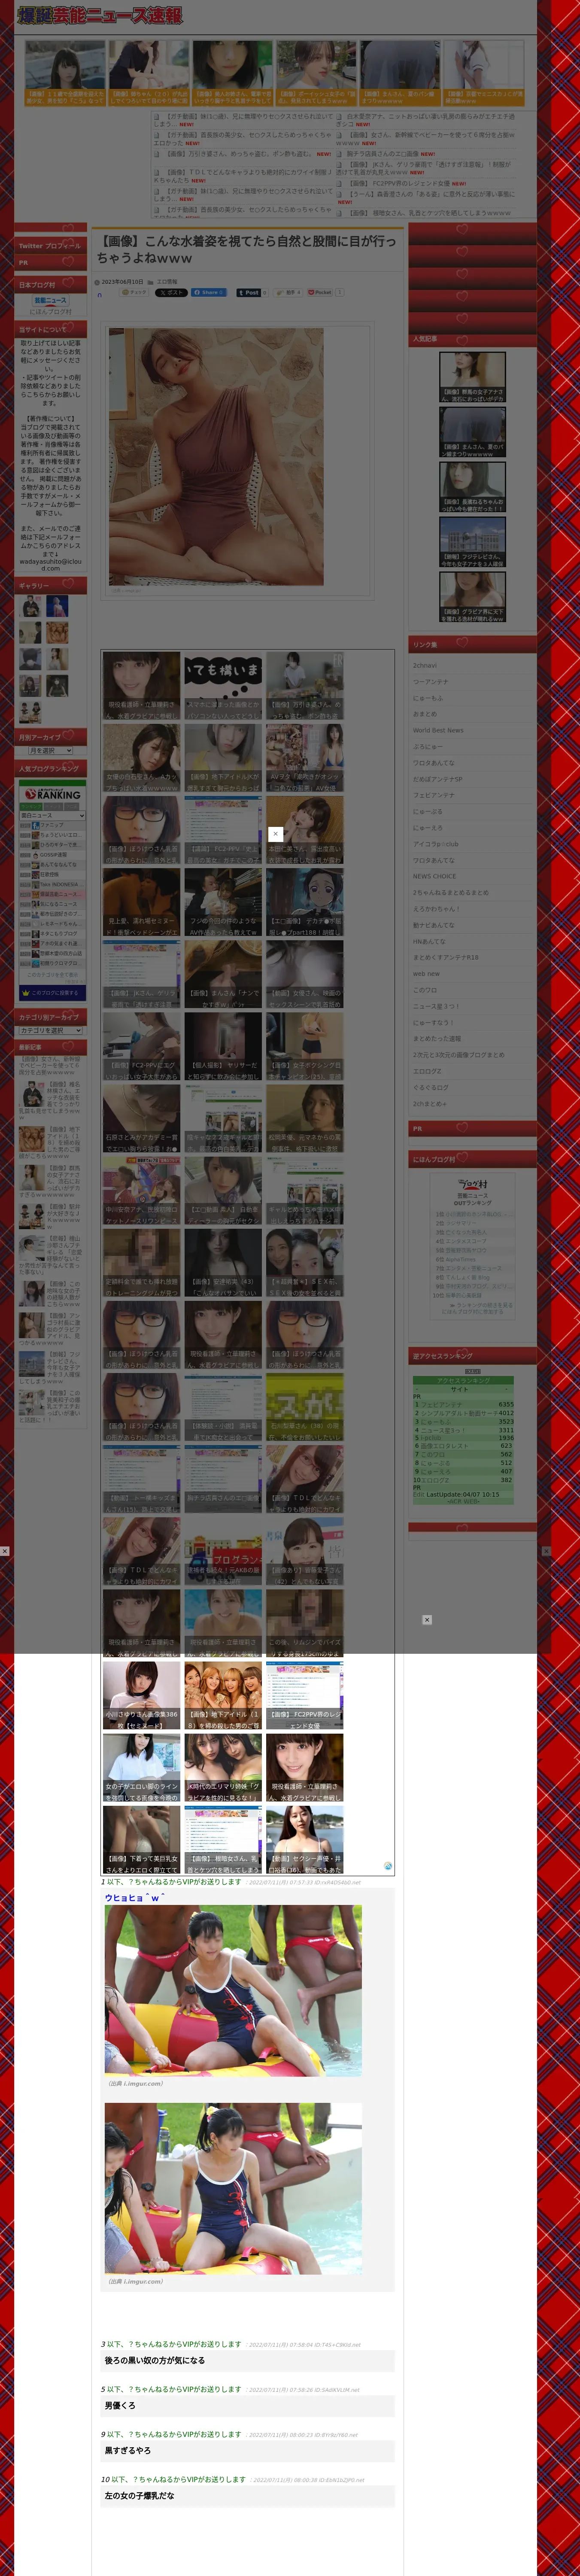Click the このブログに投票する button

point(52,993)
